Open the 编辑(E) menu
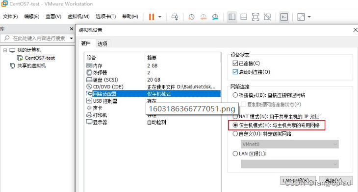The width and height of the screenshot is (358, 192). (32, 17)
